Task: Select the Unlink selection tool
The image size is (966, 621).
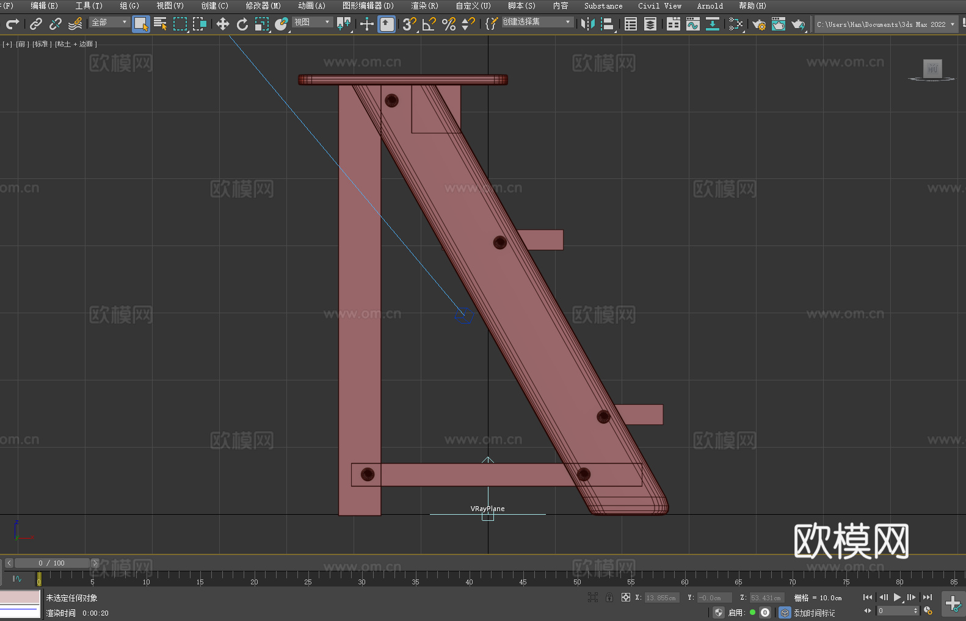Action: [56, 24]
